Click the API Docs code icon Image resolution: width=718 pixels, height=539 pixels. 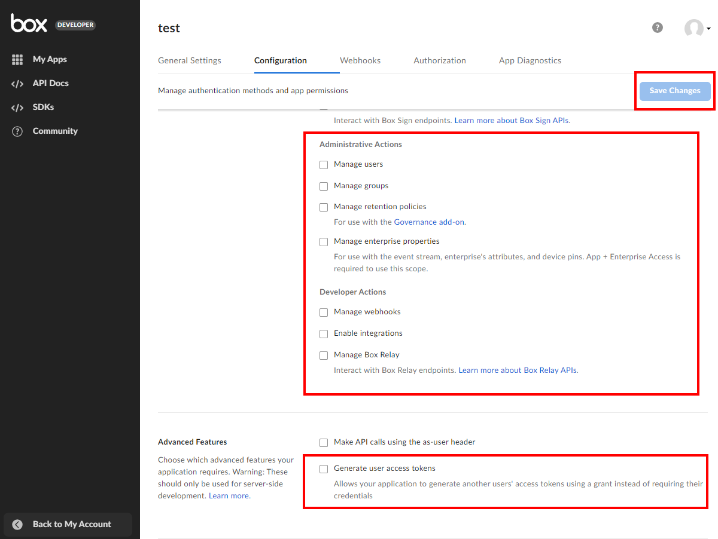click(x=17, y=84)
